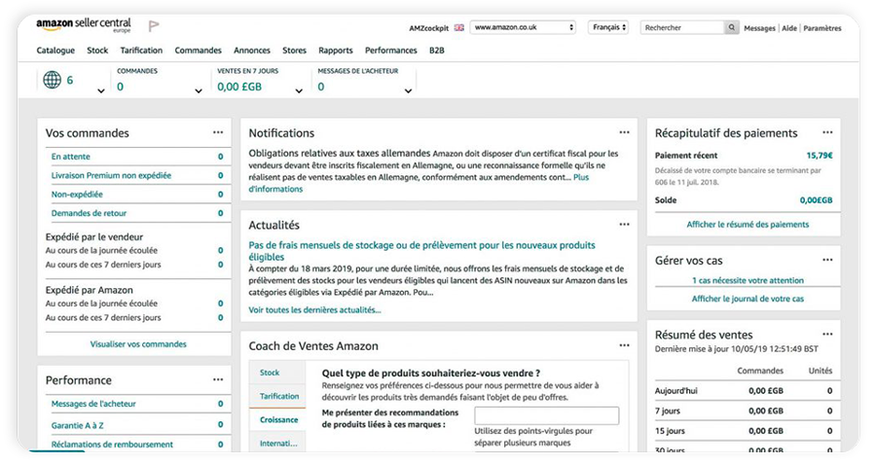
Task: Click the brand recommendations input box
Action: pos(546,415)
